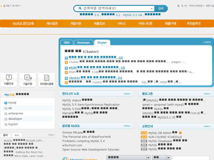Screen dimensions: 214x160
Task: Click the 라이센스등록 document icon
Action: 47,78
